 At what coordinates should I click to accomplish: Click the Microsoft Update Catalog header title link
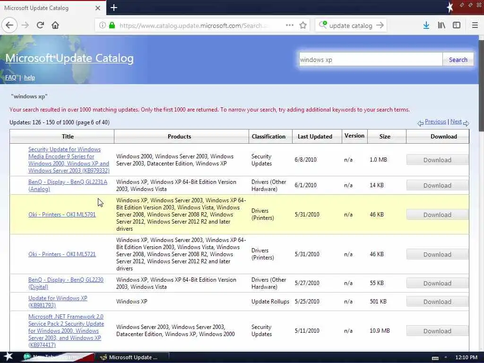click(69, 58)
